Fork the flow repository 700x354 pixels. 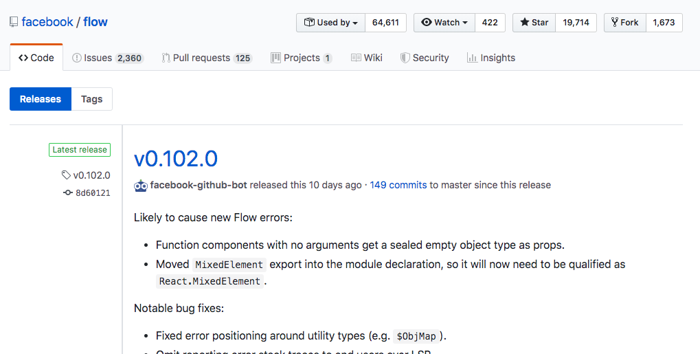pos(624,23)
